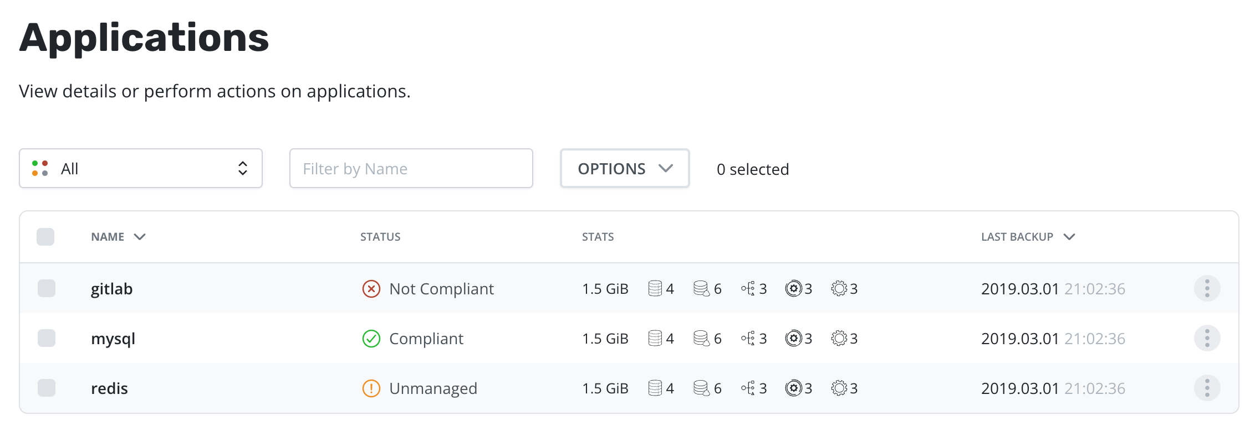Click the Not Compliant red X icon
The width and height of the screenshot is (1255, 436).
click(371, 289)
